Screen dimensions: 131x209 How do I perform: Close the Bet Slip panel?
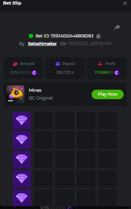[125, 3]
